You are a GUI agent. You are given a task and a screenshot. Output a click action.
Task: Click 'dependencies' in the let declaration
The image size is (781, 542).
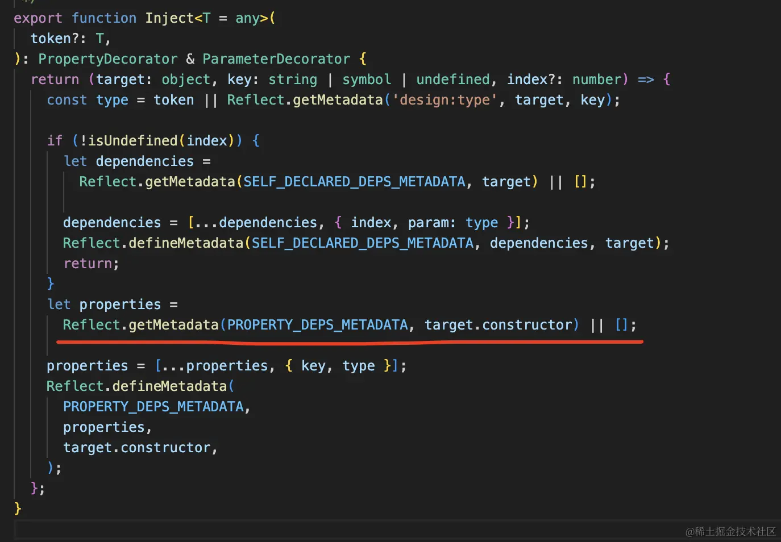click(145, 161)
